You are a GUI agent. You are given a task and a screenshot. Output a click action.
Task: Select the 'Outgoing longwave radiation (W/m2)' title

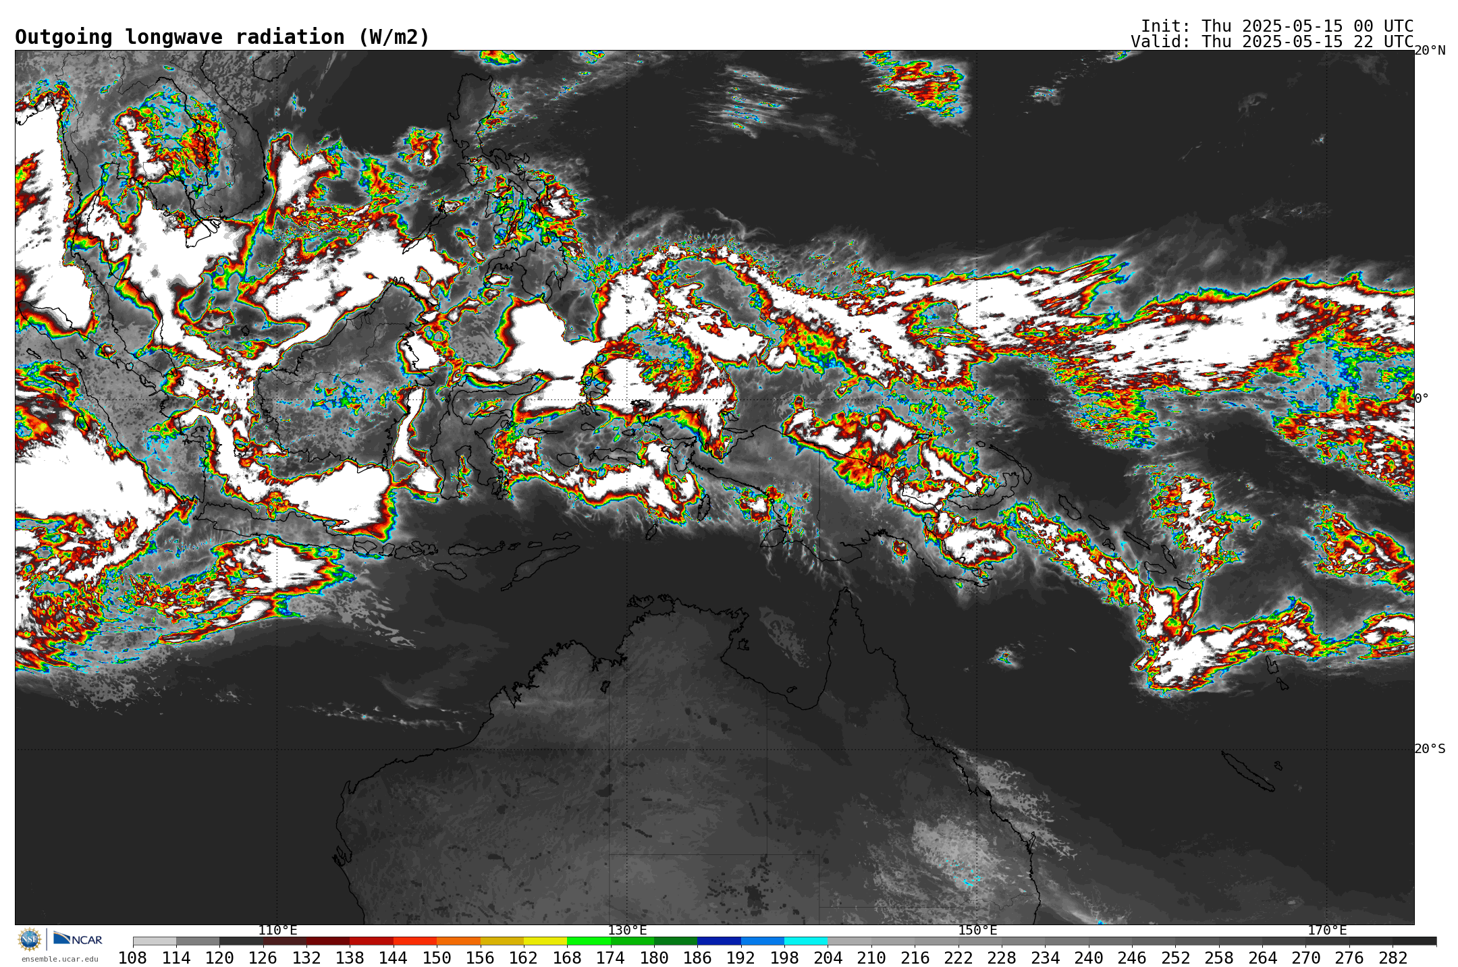tap(222, 37)
